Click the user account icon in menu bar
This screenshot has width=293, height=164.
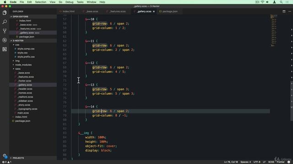(x=274, y=2)
